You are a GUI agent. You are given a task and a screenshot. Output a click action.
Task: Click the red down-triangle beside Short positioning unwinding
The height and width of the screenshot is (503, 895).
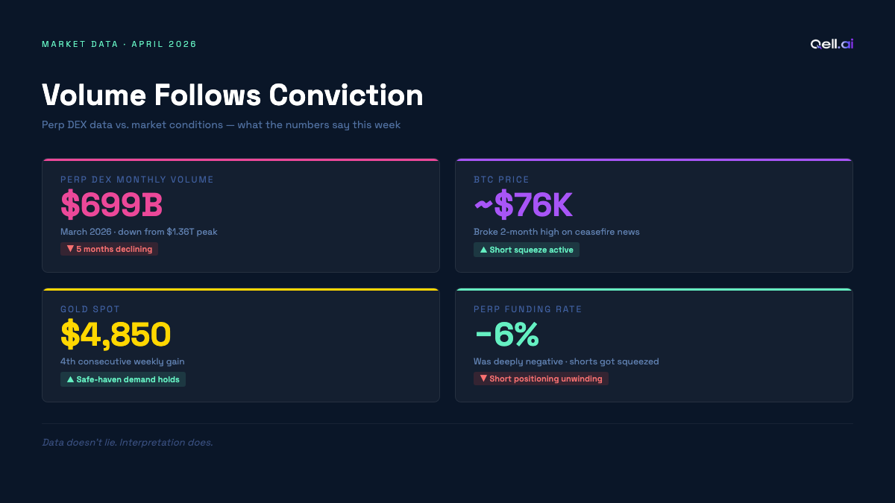pyautogui.click(x=483, y=379)
